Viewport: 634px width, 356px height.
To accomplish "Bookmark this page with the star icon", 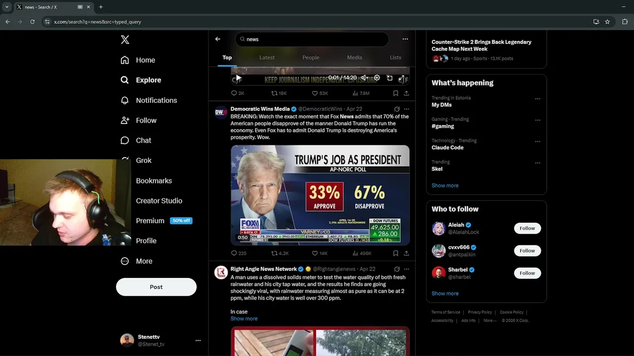I will [607, 22].
